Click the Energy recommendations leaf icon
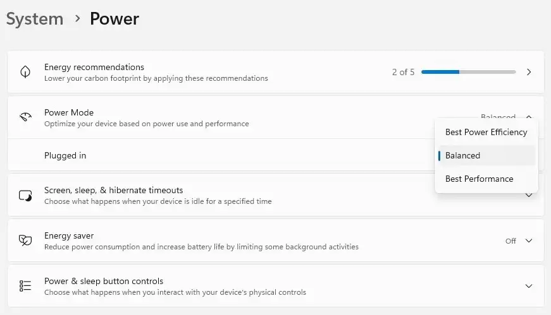The height and width of the screenshot is (315, 551). pos(25,72)
